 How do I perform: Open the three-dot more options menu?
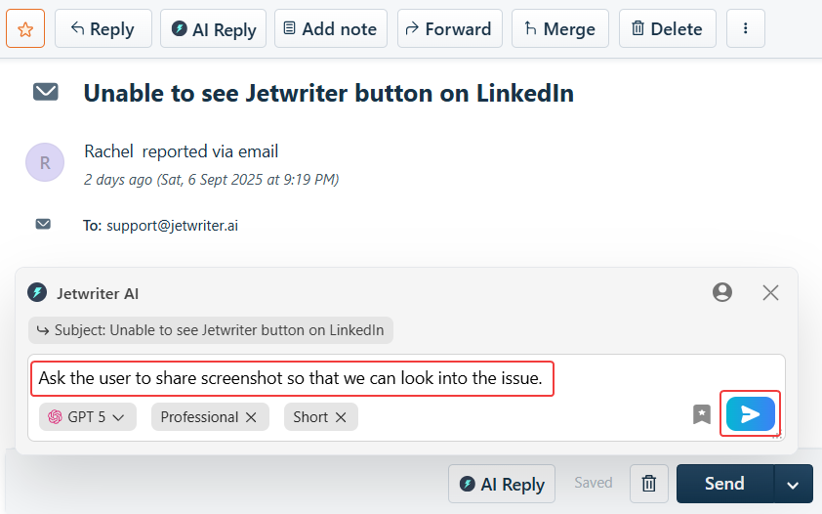click(746, 29)
